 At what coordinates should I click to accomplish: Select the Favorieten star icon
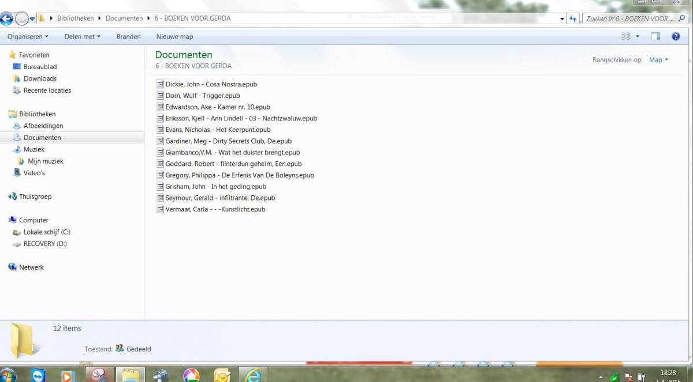[x=12, y=55]
